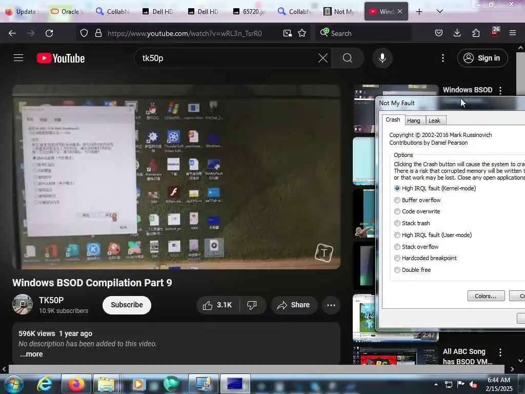Run search with the magnifier button

pos(347,58)
